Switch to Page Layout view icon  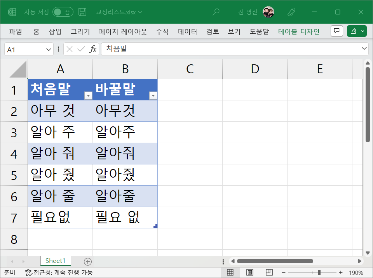249,272
